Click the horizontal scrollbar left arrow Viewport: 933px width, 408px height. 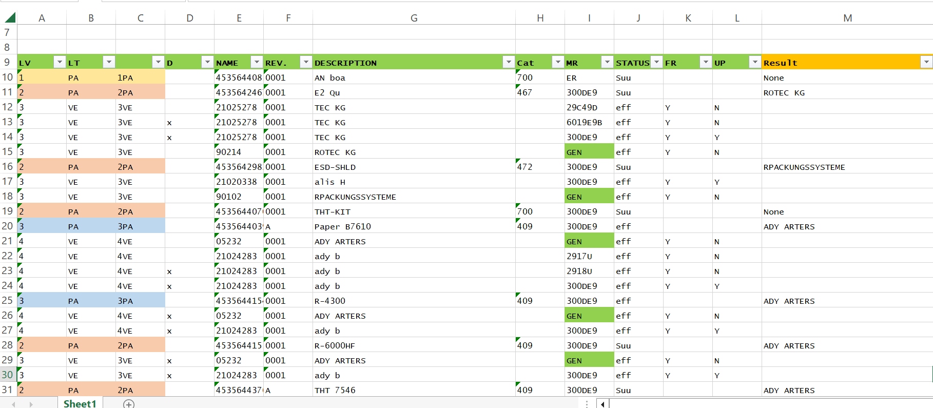coord(602,404)
